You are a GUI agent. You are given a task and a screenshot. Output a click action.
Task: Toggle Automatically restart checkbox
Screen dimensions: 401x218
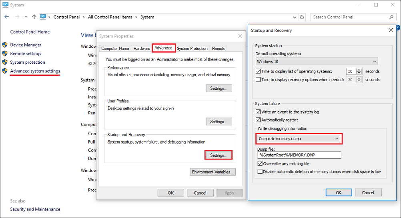258,120
